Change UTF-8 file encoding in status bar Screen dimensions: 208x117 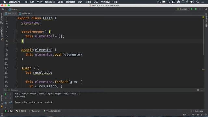pyautogui.click(x=196, y=115)
